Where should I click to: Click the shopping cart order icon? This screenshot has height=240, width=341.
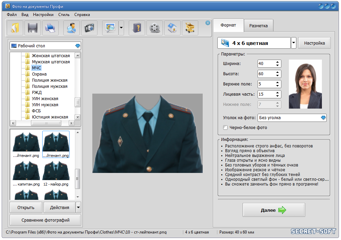190,28
